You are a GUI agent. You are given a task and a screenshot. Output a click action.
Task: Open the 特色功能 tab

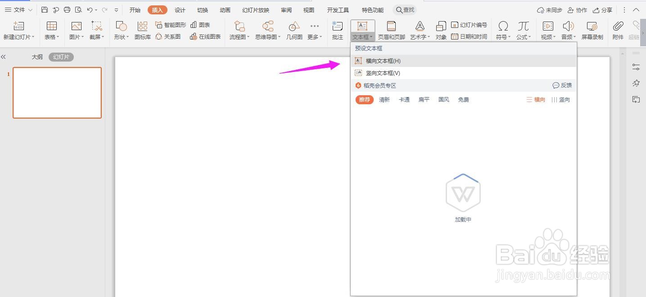point(373,10)
